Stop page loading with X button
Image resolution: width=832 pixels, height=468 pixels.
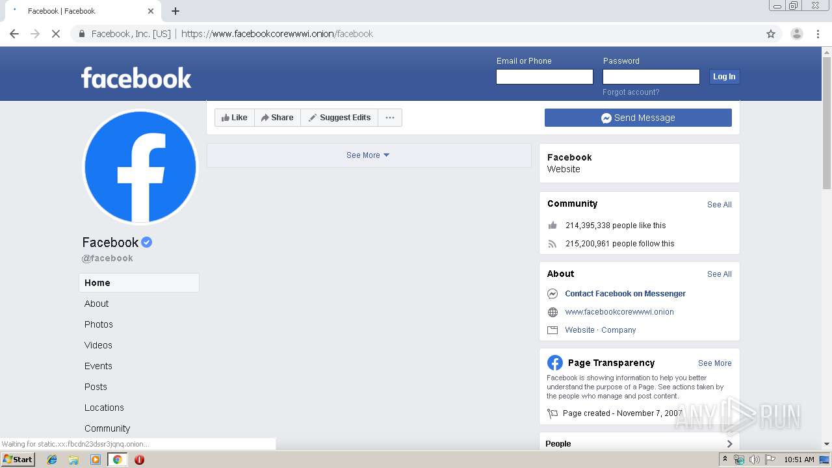[x=56, y=34]
